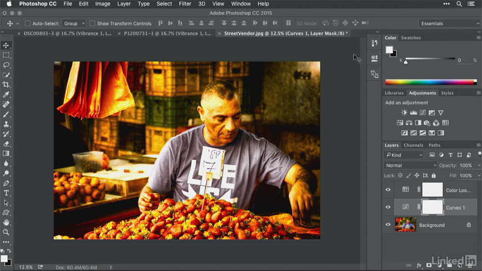
Task: Switch to the DSC00803-3 document tab
Action: click(x=67, y=33)
